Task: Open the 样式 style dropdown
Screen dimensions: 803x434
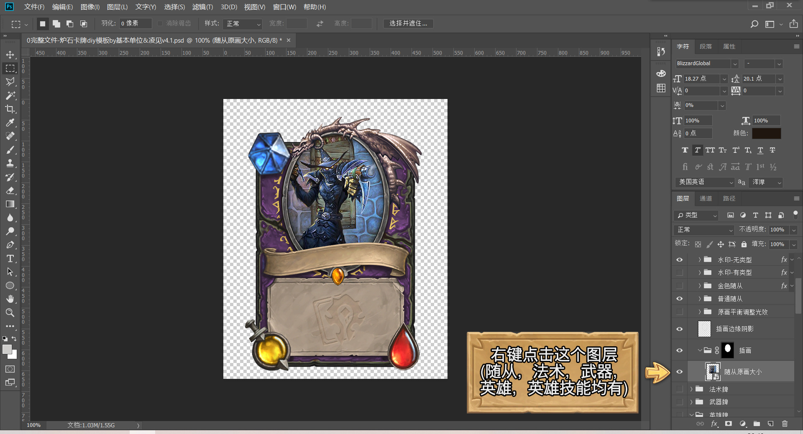Action: pyautogui.click(x=243, y=24)
